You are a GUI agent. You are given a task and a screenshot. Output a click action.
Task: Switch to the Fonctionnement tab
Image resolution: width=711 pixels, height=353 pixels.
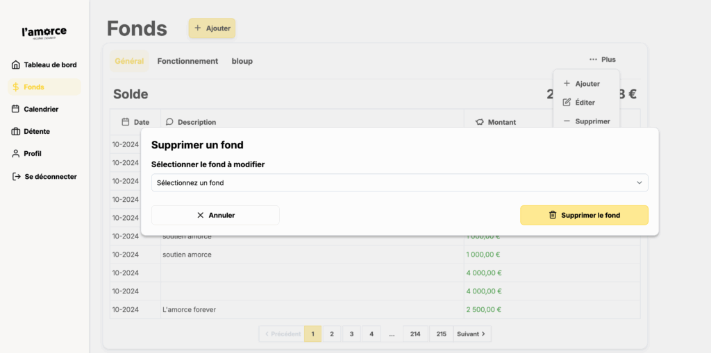coord(187,61)
